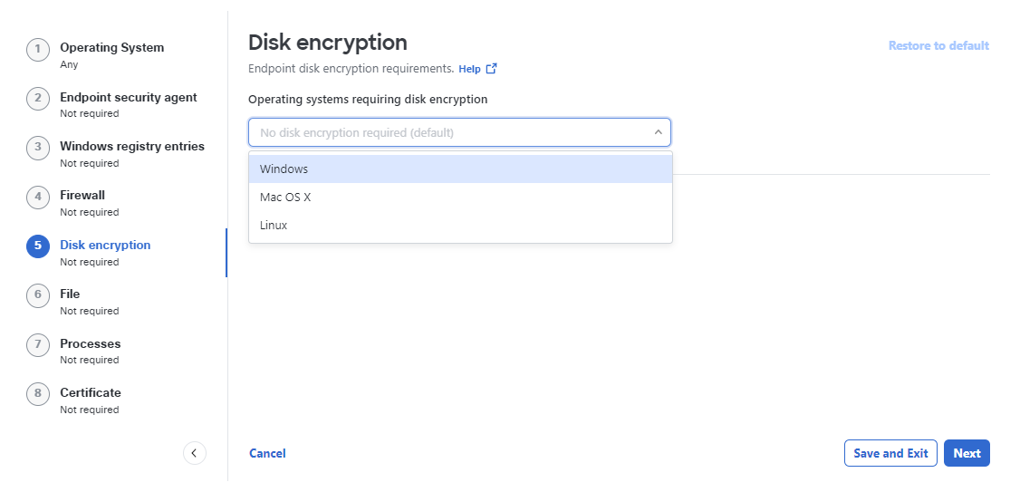Click the step 6 File number circle
This screenshot has width=1020, height=492.
pos(38,294)
